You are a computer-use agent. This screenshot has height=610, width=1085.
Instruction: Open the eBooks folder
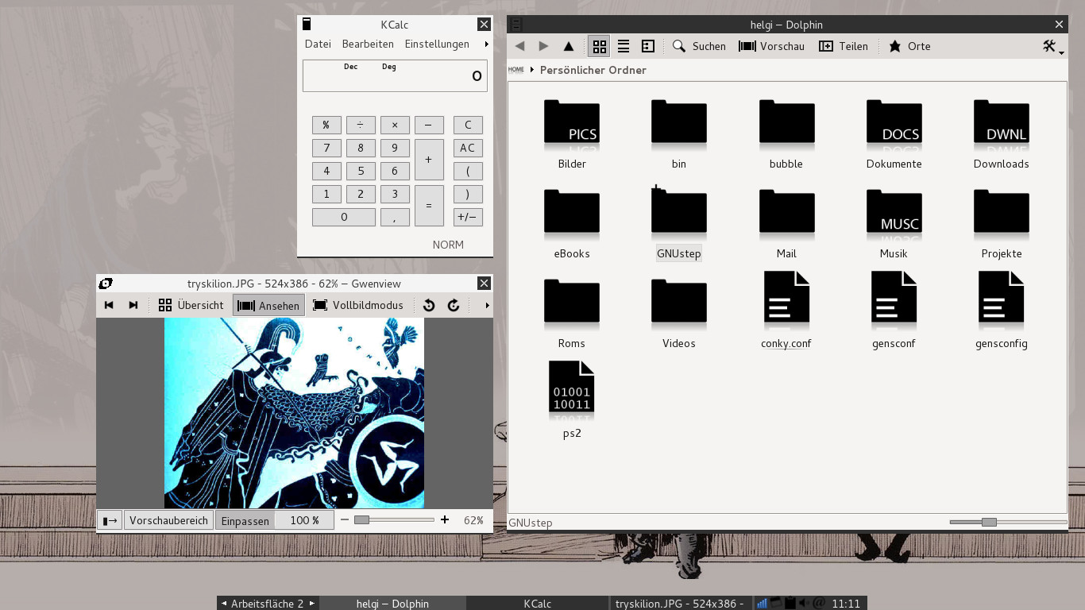[x=572, y=223]
